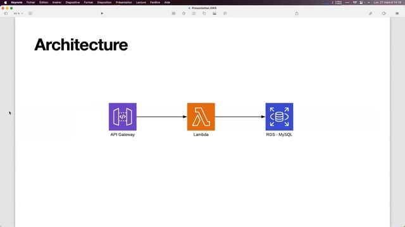Open the Media insert toolbar icon
The height and width of the screenshot is (227, 405).
pos(215,13)
